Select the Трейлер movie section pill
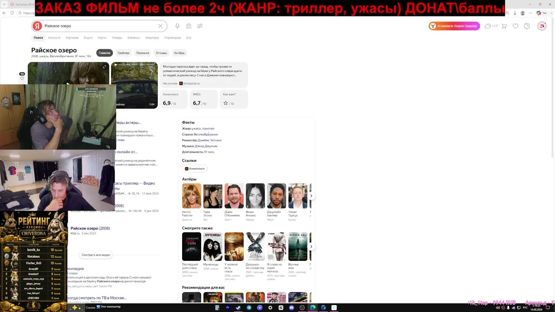This screenshot has width=555, height=312. (123, 53)
